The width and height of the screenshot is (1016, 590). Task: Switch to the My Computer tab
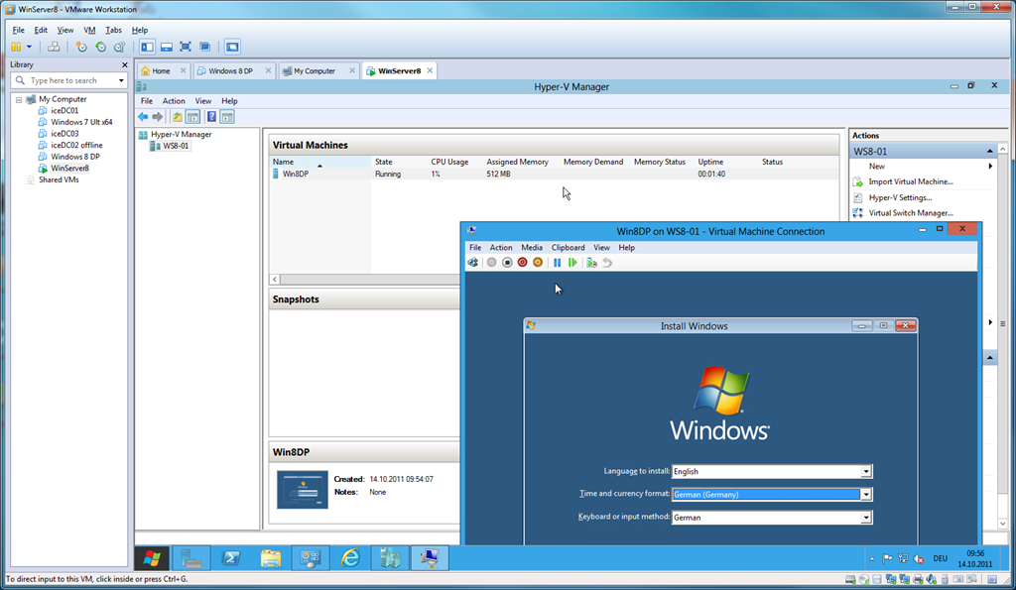(315, 71)
